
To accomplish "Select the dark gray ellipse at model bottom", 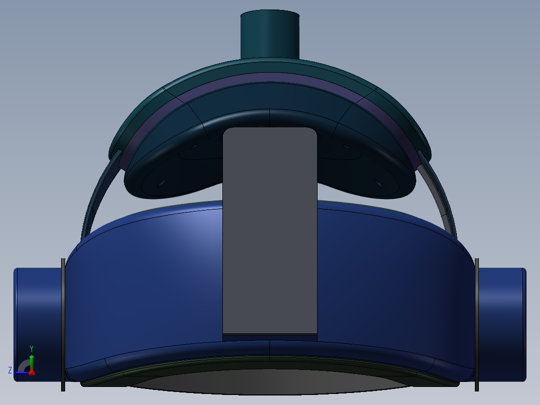I will click(x=270, y=382).
